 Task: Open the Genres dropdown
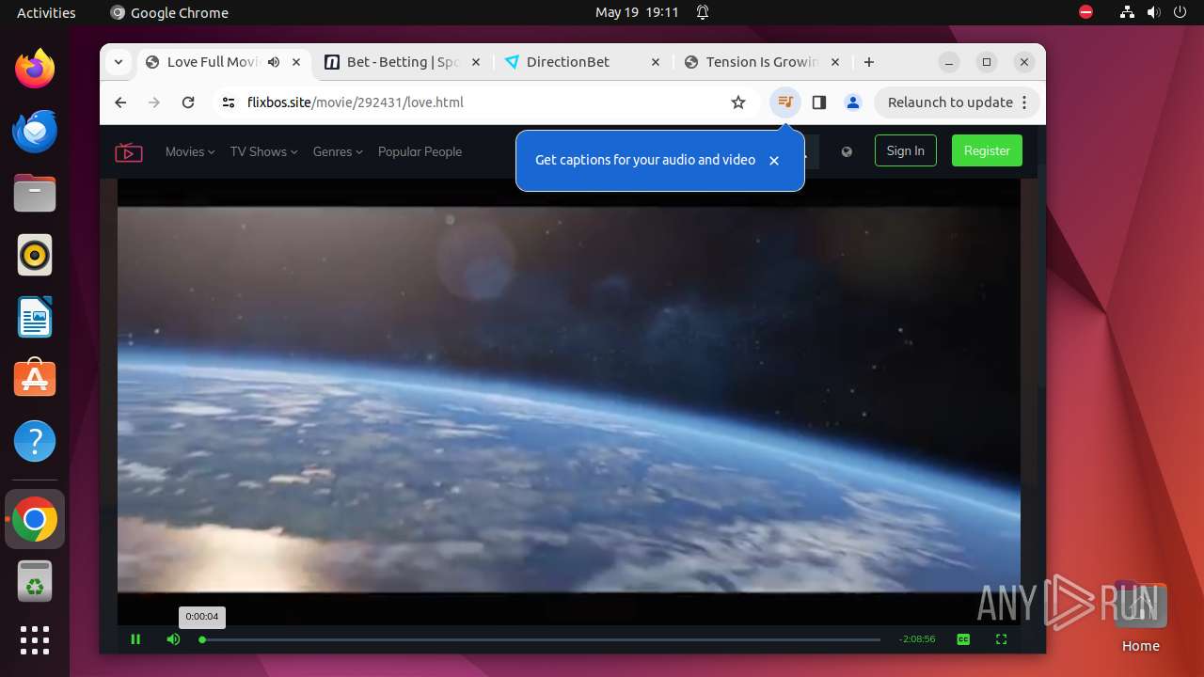[x=338, y=151]
